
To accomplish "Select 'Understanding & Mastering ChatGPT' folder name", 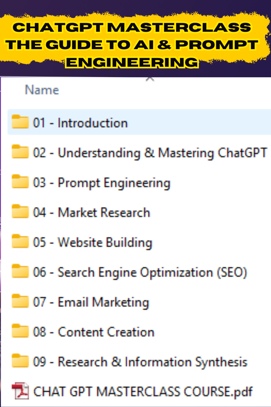I will (163, 153).
